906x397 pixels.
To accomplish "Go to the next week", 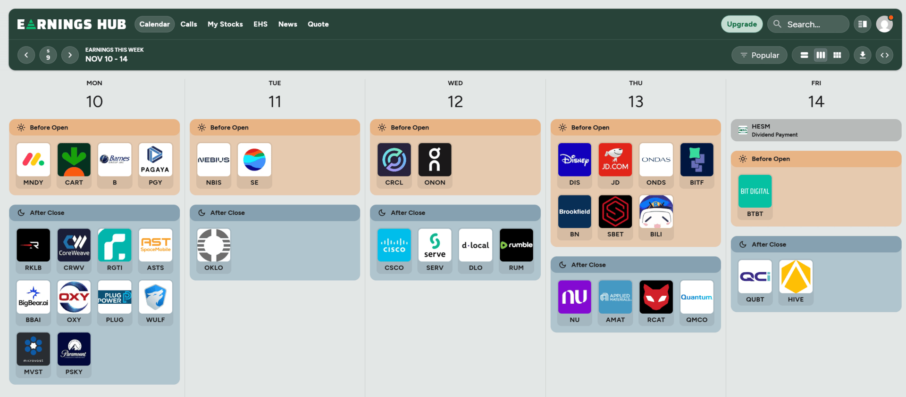I will point(70,55).
